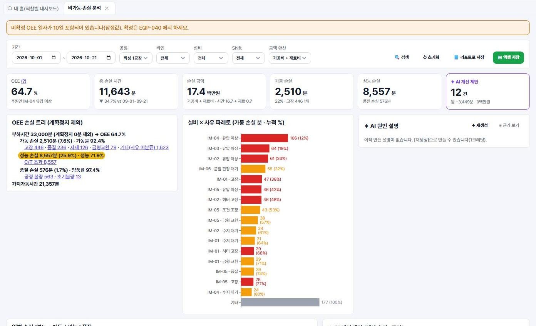Expand the 라인 dropdown

[x=173, y=58]
